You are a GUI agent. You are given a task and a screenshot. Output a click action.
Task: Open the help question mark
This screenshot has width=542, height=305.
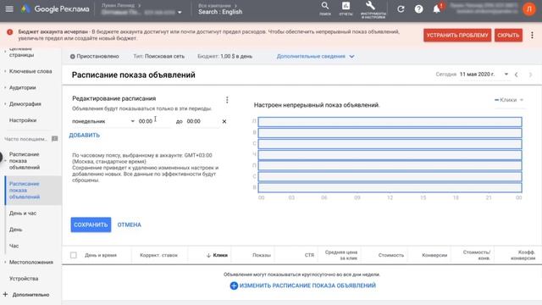[x=418, y=9]
